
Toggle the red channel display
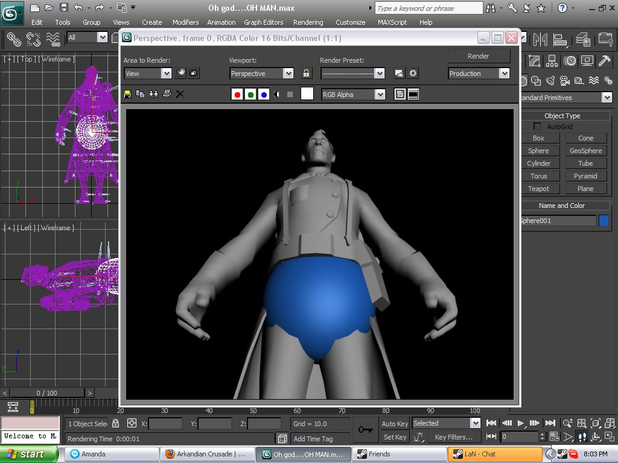coord(237,95)
